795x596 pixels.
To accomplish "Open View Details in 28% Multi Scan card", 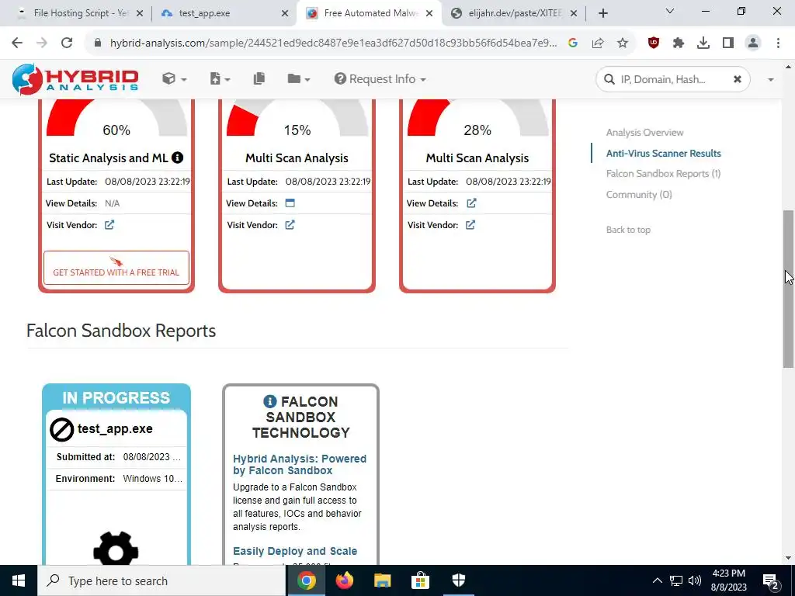I will point(471,203).
